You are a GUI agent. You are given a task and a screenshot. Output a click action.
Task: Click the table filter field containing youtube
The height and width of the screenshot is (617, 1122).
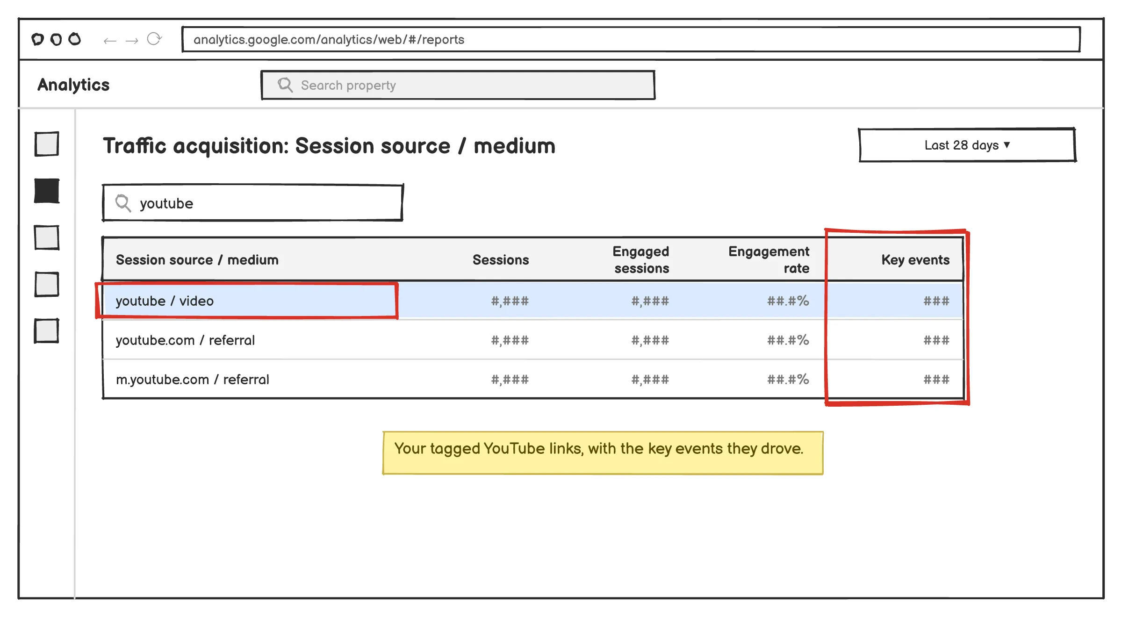(253, 203)
